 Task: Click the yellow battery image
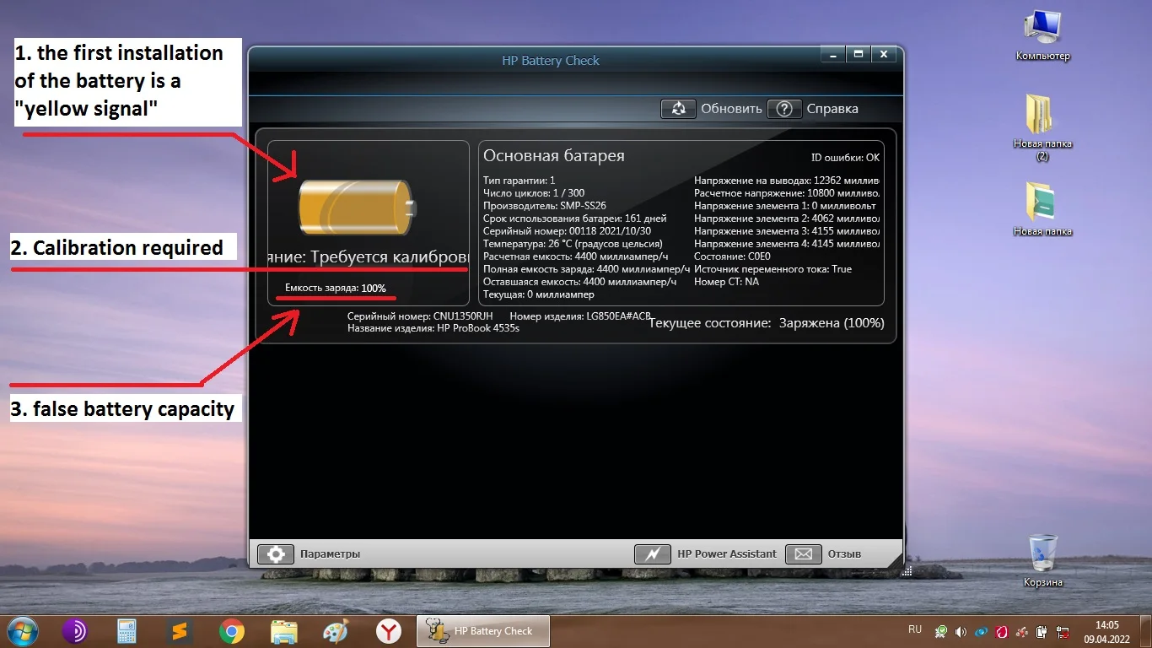(357, 208)
